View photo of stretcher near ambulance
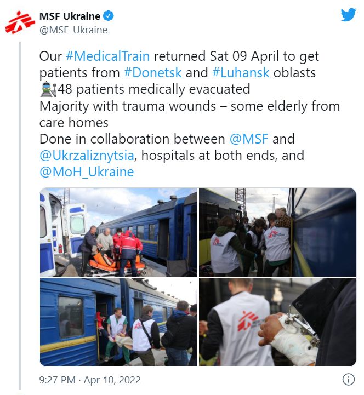The width and height of the screenshot is (364, 395). click(x=118, y=232)
